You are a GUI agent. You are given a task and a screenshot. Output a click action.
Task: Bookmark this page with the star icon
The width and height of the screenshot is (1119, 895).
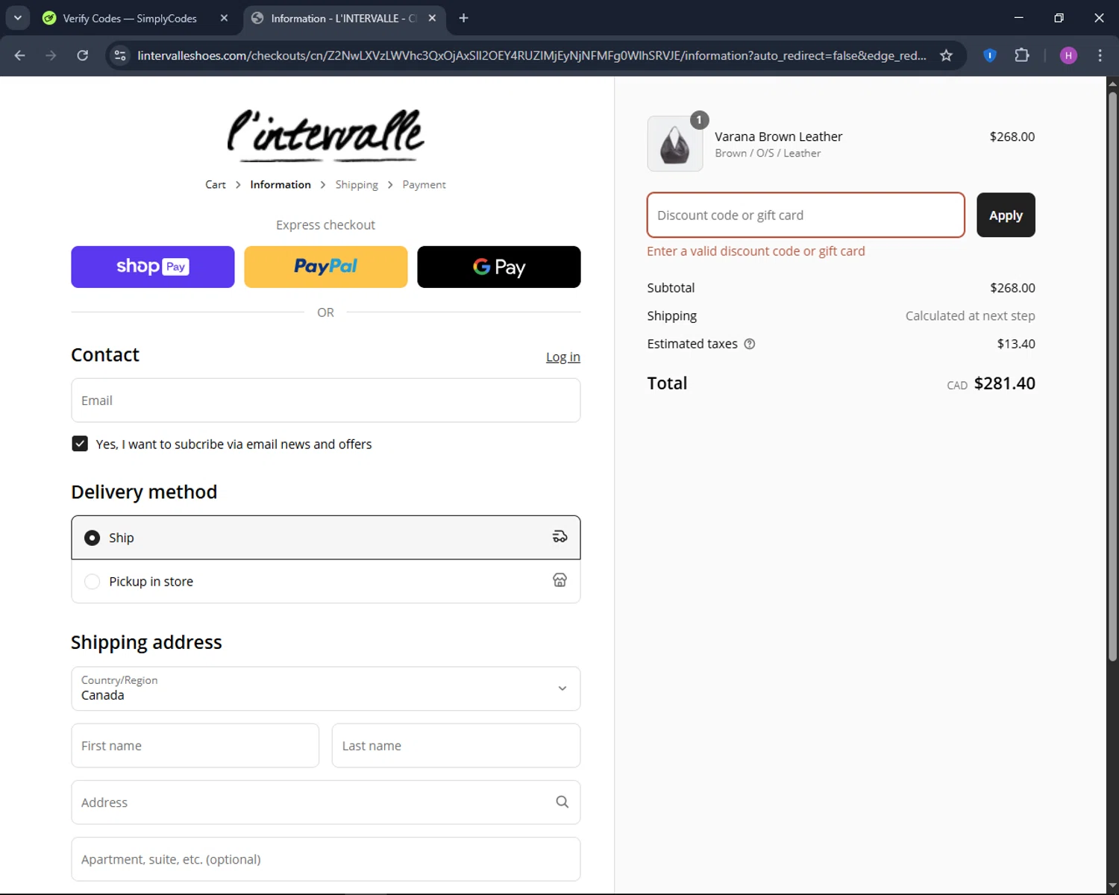coord(946,55)
